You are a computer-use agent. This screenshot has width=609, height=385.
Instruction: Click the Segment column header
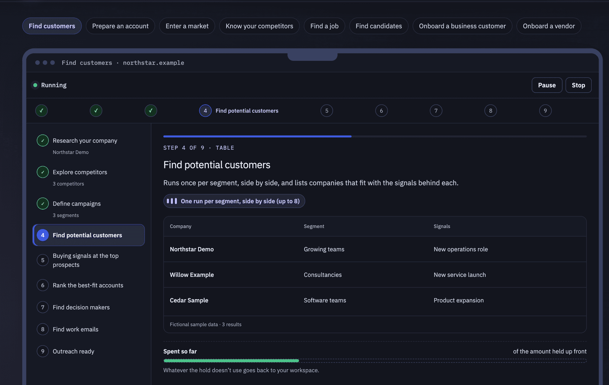point(314,226)
